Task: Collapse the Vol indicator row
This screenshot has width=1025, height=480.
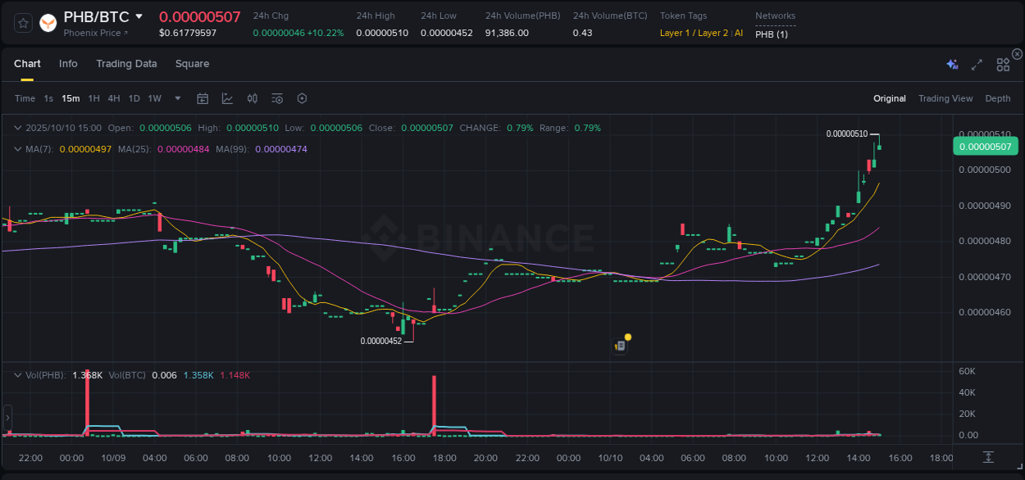Action: (17, 374)
